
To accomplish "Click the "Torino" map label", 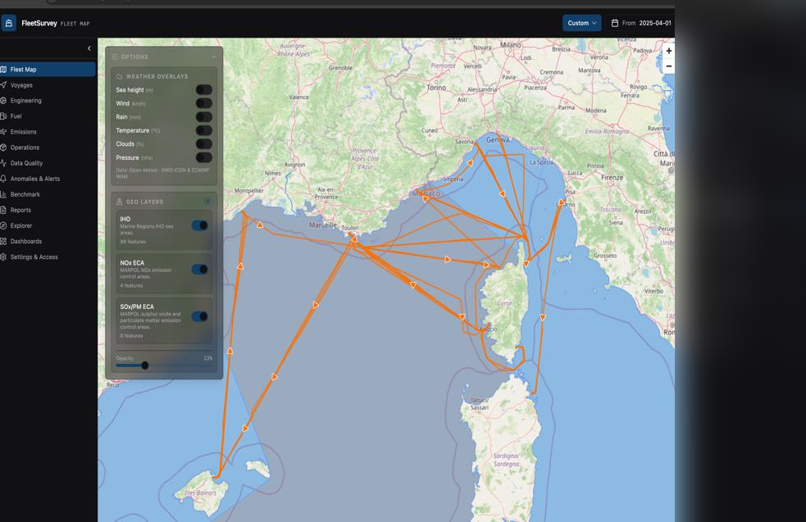I will 436,88.
